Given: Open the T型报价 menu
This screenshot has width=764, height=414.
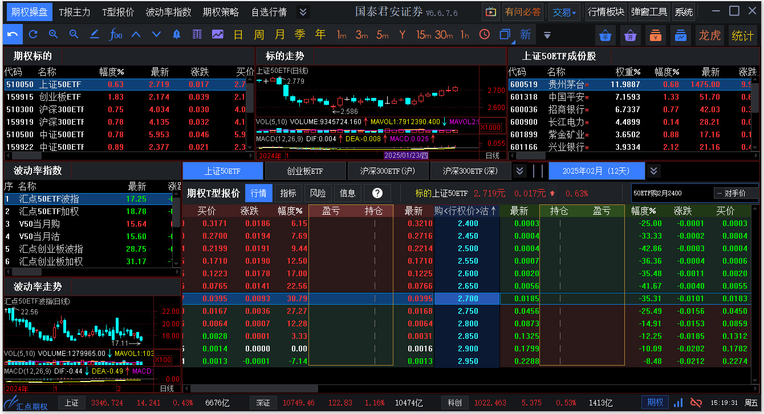Looking at the screenshot, I should [118, 12].
